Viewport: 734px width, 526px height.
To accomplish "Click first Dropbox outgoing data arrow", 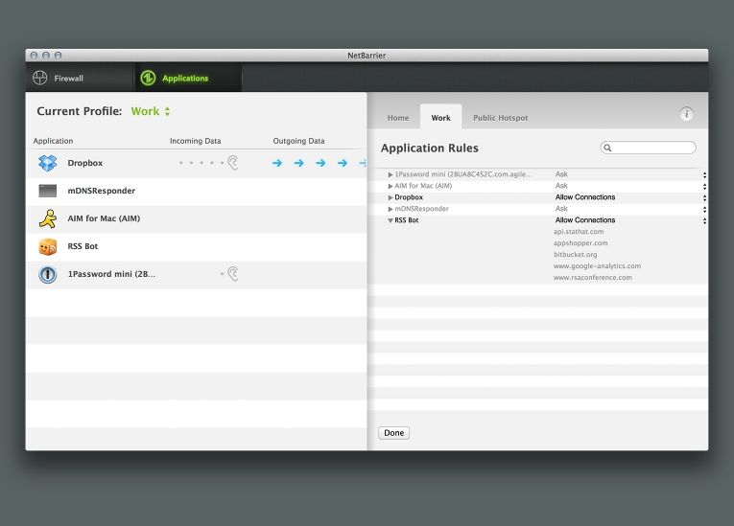I will point(277,163).
